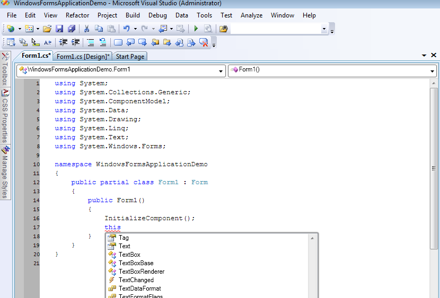
Task: Click the Navigate Backward icon
Action: click(163, 29)
